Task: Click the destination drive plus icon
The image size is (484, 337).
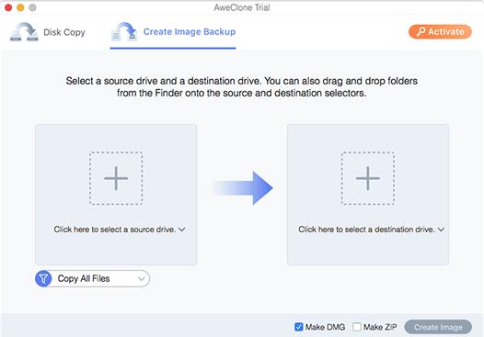Action: [368, 178]
